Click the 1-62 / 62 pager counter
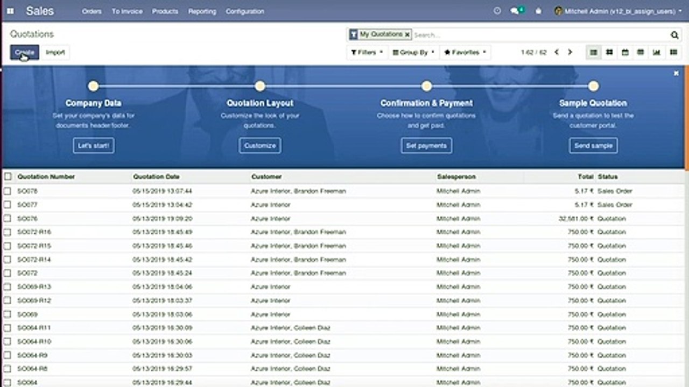Image resolution: width=689 pixels, height=387 pixels. pos(533,52)
